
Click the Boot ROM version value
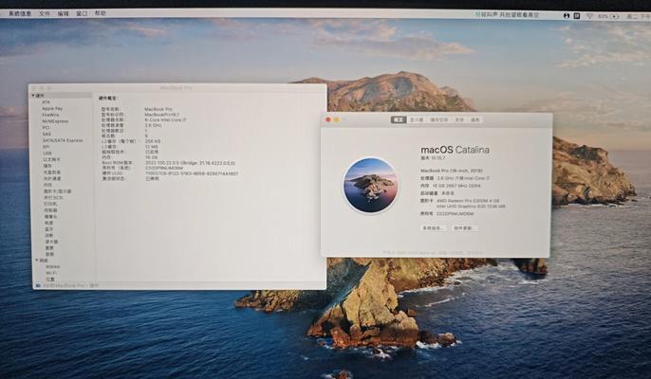point(190,163)
